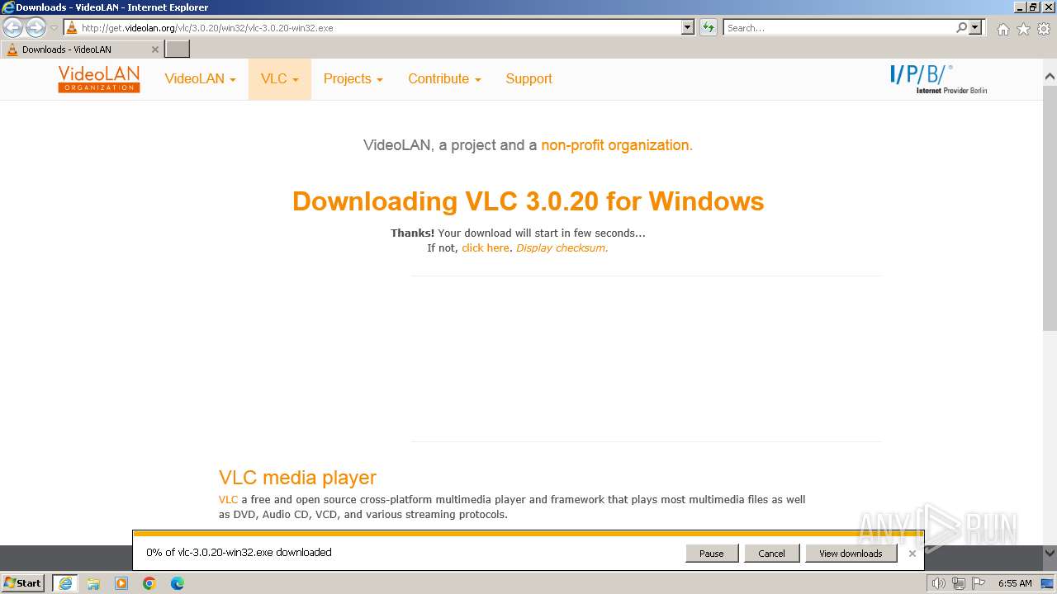Open the Tools gear icon

(x=1044, y=29)
